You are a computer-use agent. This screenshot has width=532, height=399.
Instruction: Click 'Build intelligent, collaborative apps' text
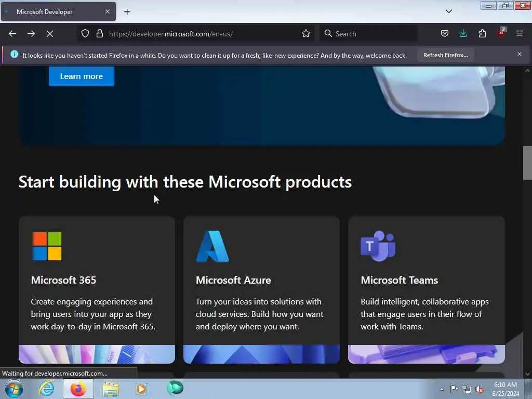(x=425, y=314)
